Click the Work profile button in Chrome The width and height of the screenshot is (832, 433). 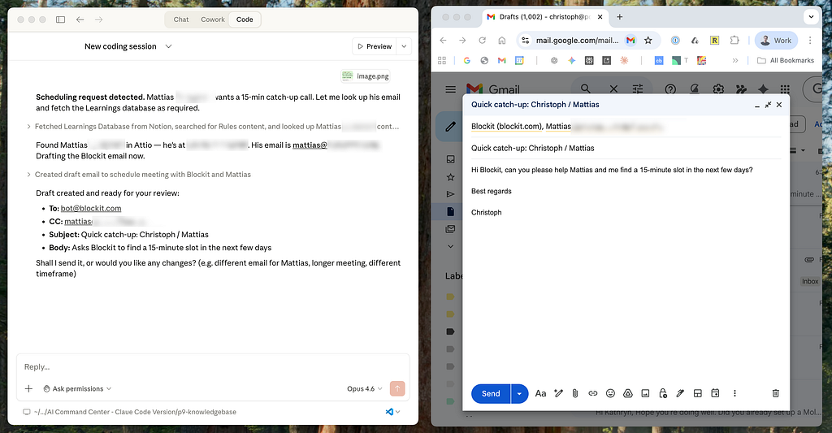[x=776, y=41]
